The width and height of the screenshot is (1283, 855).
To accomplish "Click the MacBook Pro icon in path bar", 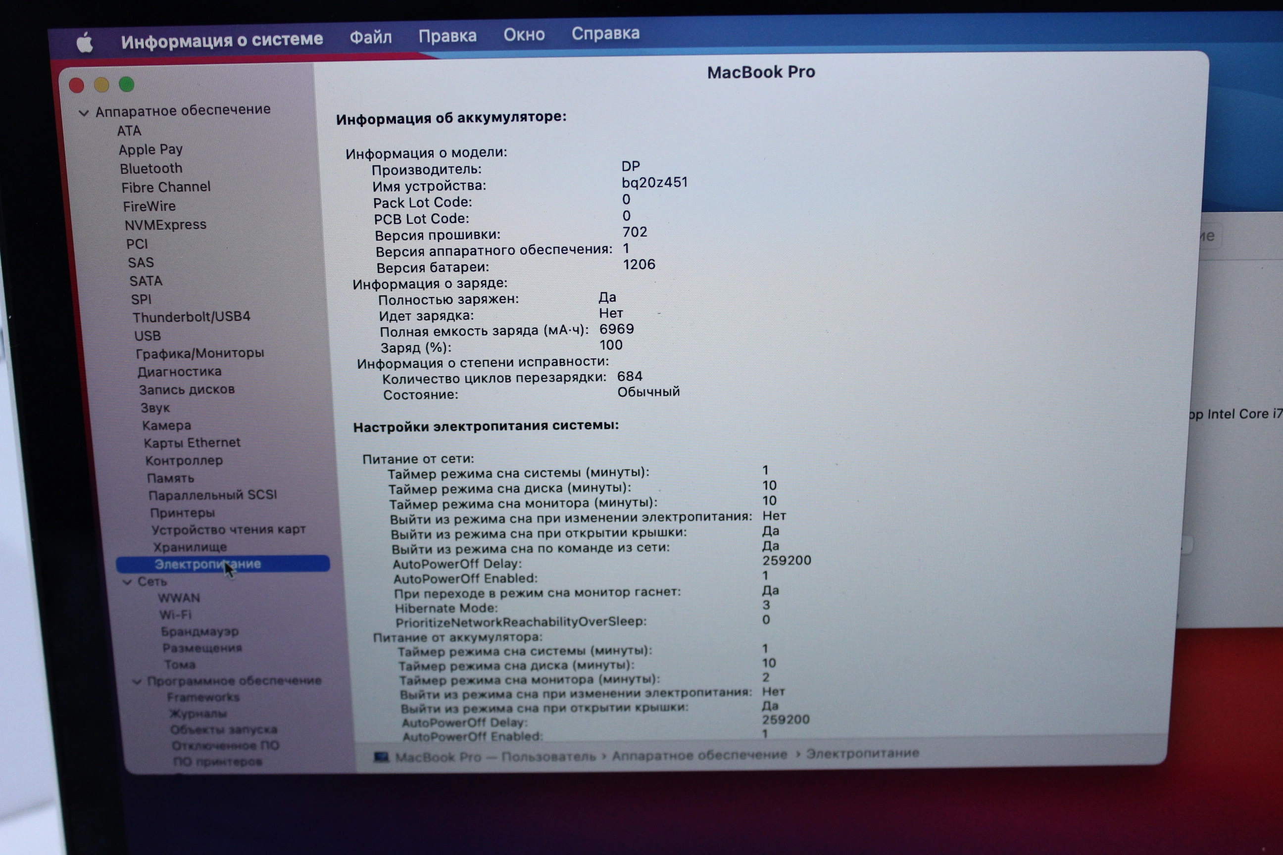I will (x=381, y=757).
